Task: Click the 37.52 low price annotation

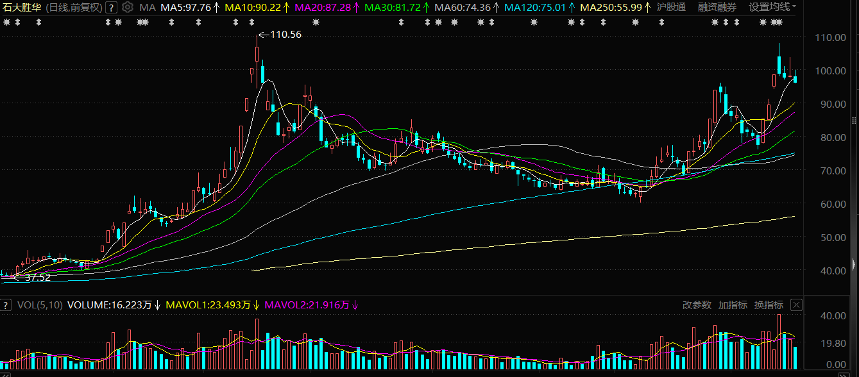Action: click(37, 278)
